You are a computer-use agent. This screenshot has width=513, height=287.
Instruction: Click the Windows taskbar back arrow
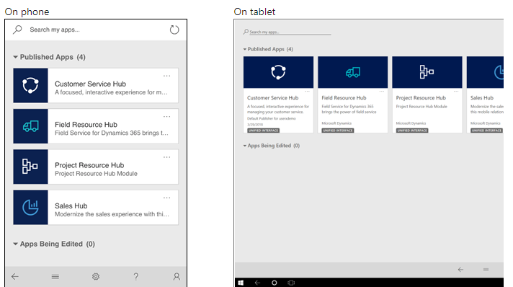(x=257, y=283)
